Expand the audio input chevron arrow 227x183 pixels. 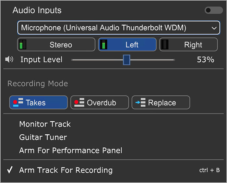pos(214,28)
